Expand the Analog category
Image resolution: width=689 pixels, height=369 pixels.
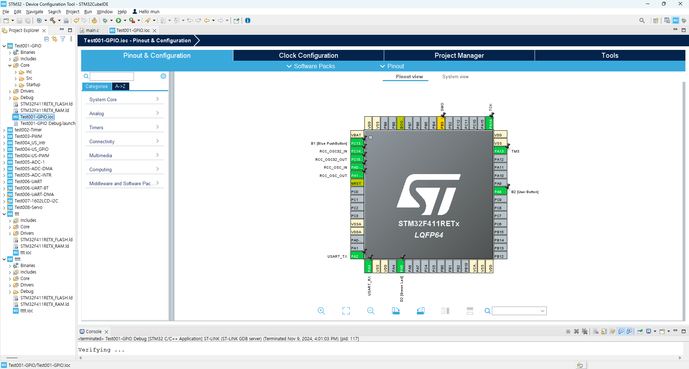125,113
